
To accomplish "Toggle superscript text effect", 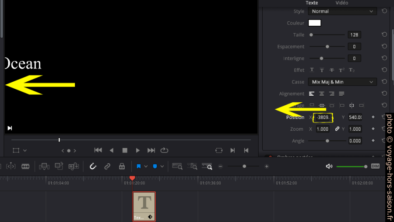I will [x=342, y=70].
